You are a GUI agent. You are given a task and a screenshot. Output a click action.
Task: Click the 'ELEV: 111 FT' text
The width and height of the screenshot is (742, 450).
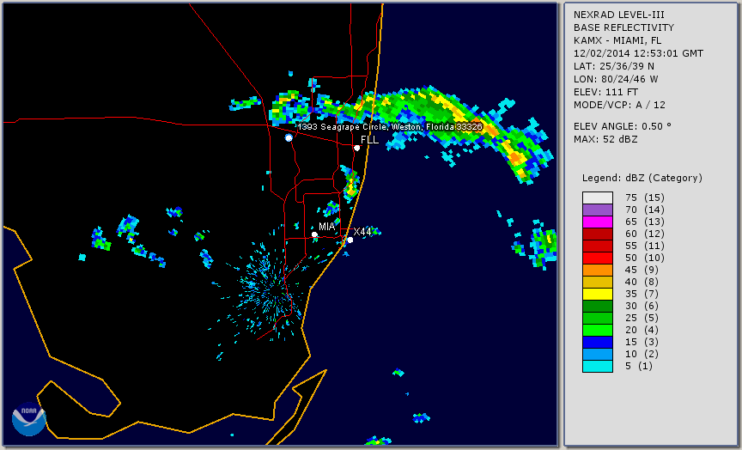[x=605, y=92]
